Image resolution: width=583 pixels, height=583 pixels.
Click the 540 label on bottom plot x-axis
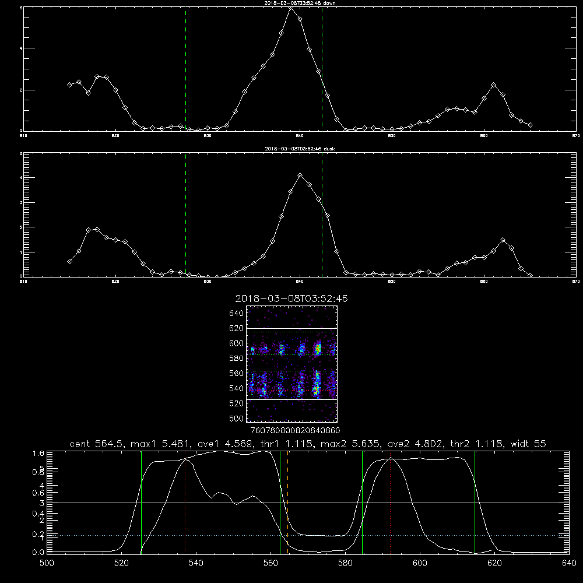[196, 563]
